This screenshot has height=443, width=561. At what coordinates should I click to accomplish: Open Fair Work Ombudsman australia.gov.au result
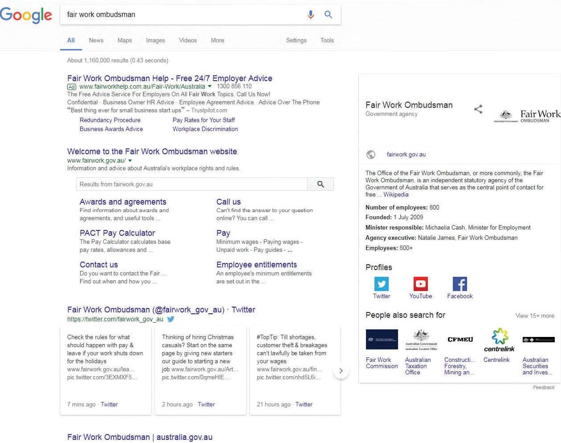[x=140, y=437]
